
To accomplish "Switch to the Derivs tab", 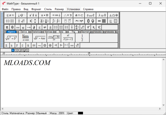I will tap(24, 32).
